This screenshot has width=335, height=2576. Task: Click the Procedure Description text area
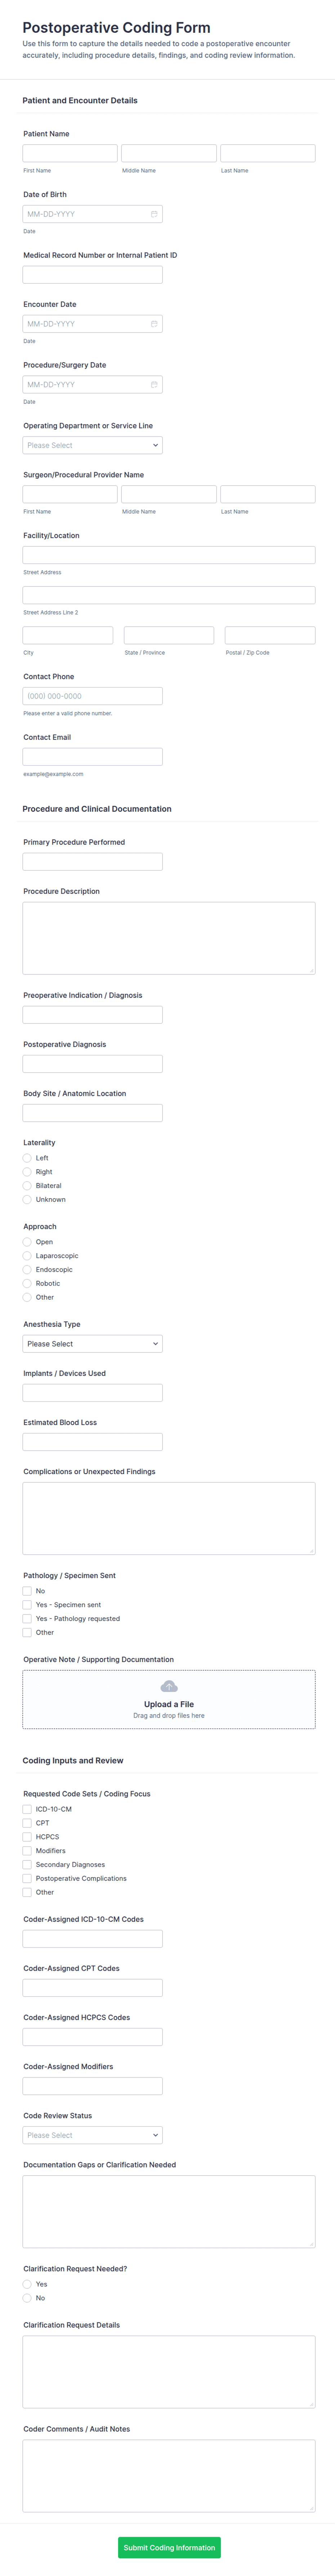coord(169,938)
